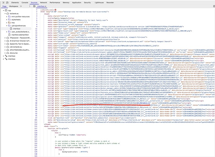The width and height of the screenshot is (215, 157).
Task: Collapse the top frame tree node
Action: pyautogui.click(x=3, y=11)
